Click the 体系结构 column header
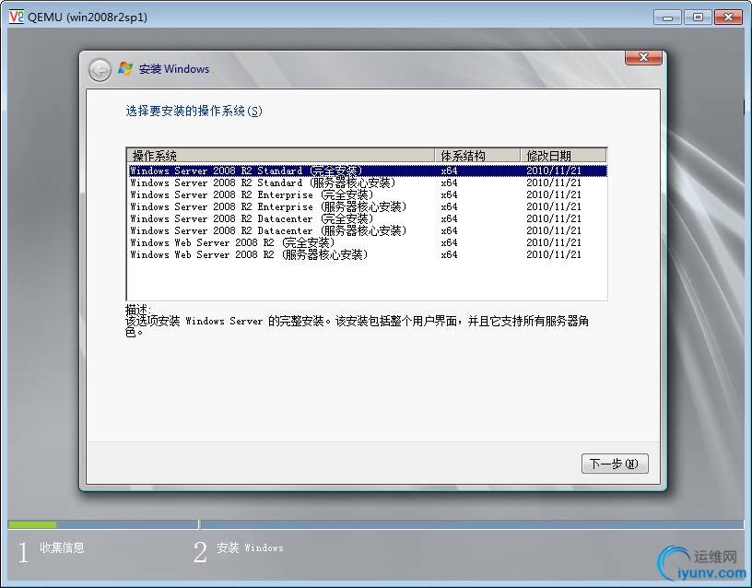Image resolution: width=752 pixels, height=588 pixels. coord(477,156)
